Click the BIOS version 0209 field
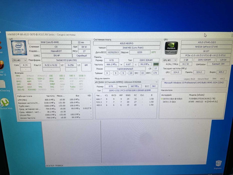Viewport: 233px width, 175px height. tap(140, 52)
